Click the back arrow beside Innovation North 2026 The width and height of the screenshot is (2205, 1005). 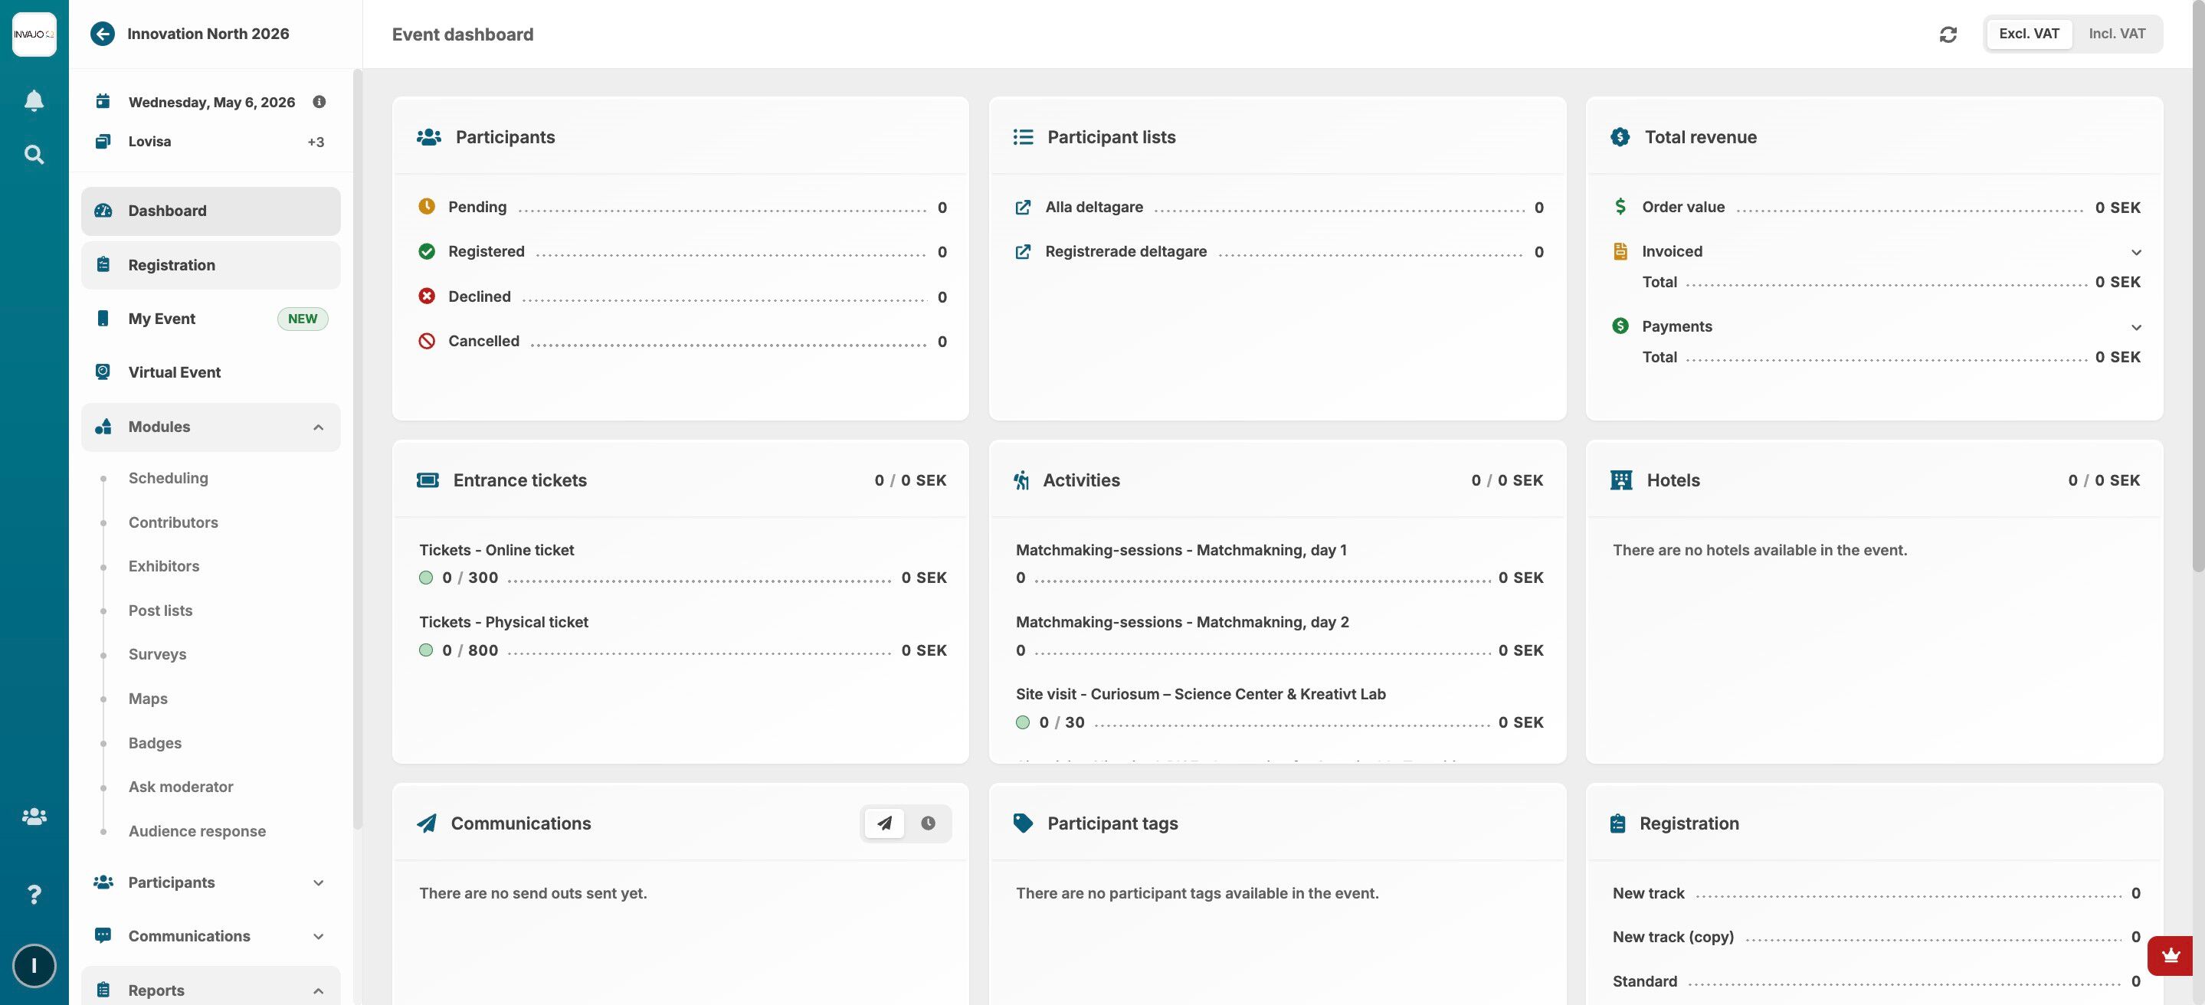coord(103,34)
